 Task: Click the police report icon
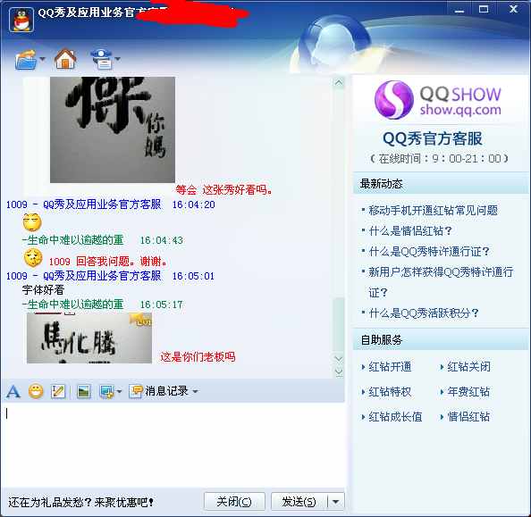coord(101,59)
